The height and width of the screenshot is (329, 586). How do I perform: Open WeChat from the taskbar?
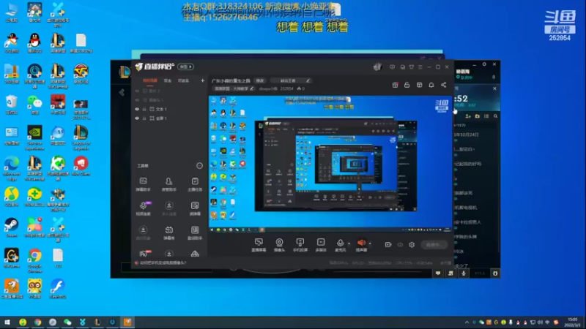tap(67, 322)
